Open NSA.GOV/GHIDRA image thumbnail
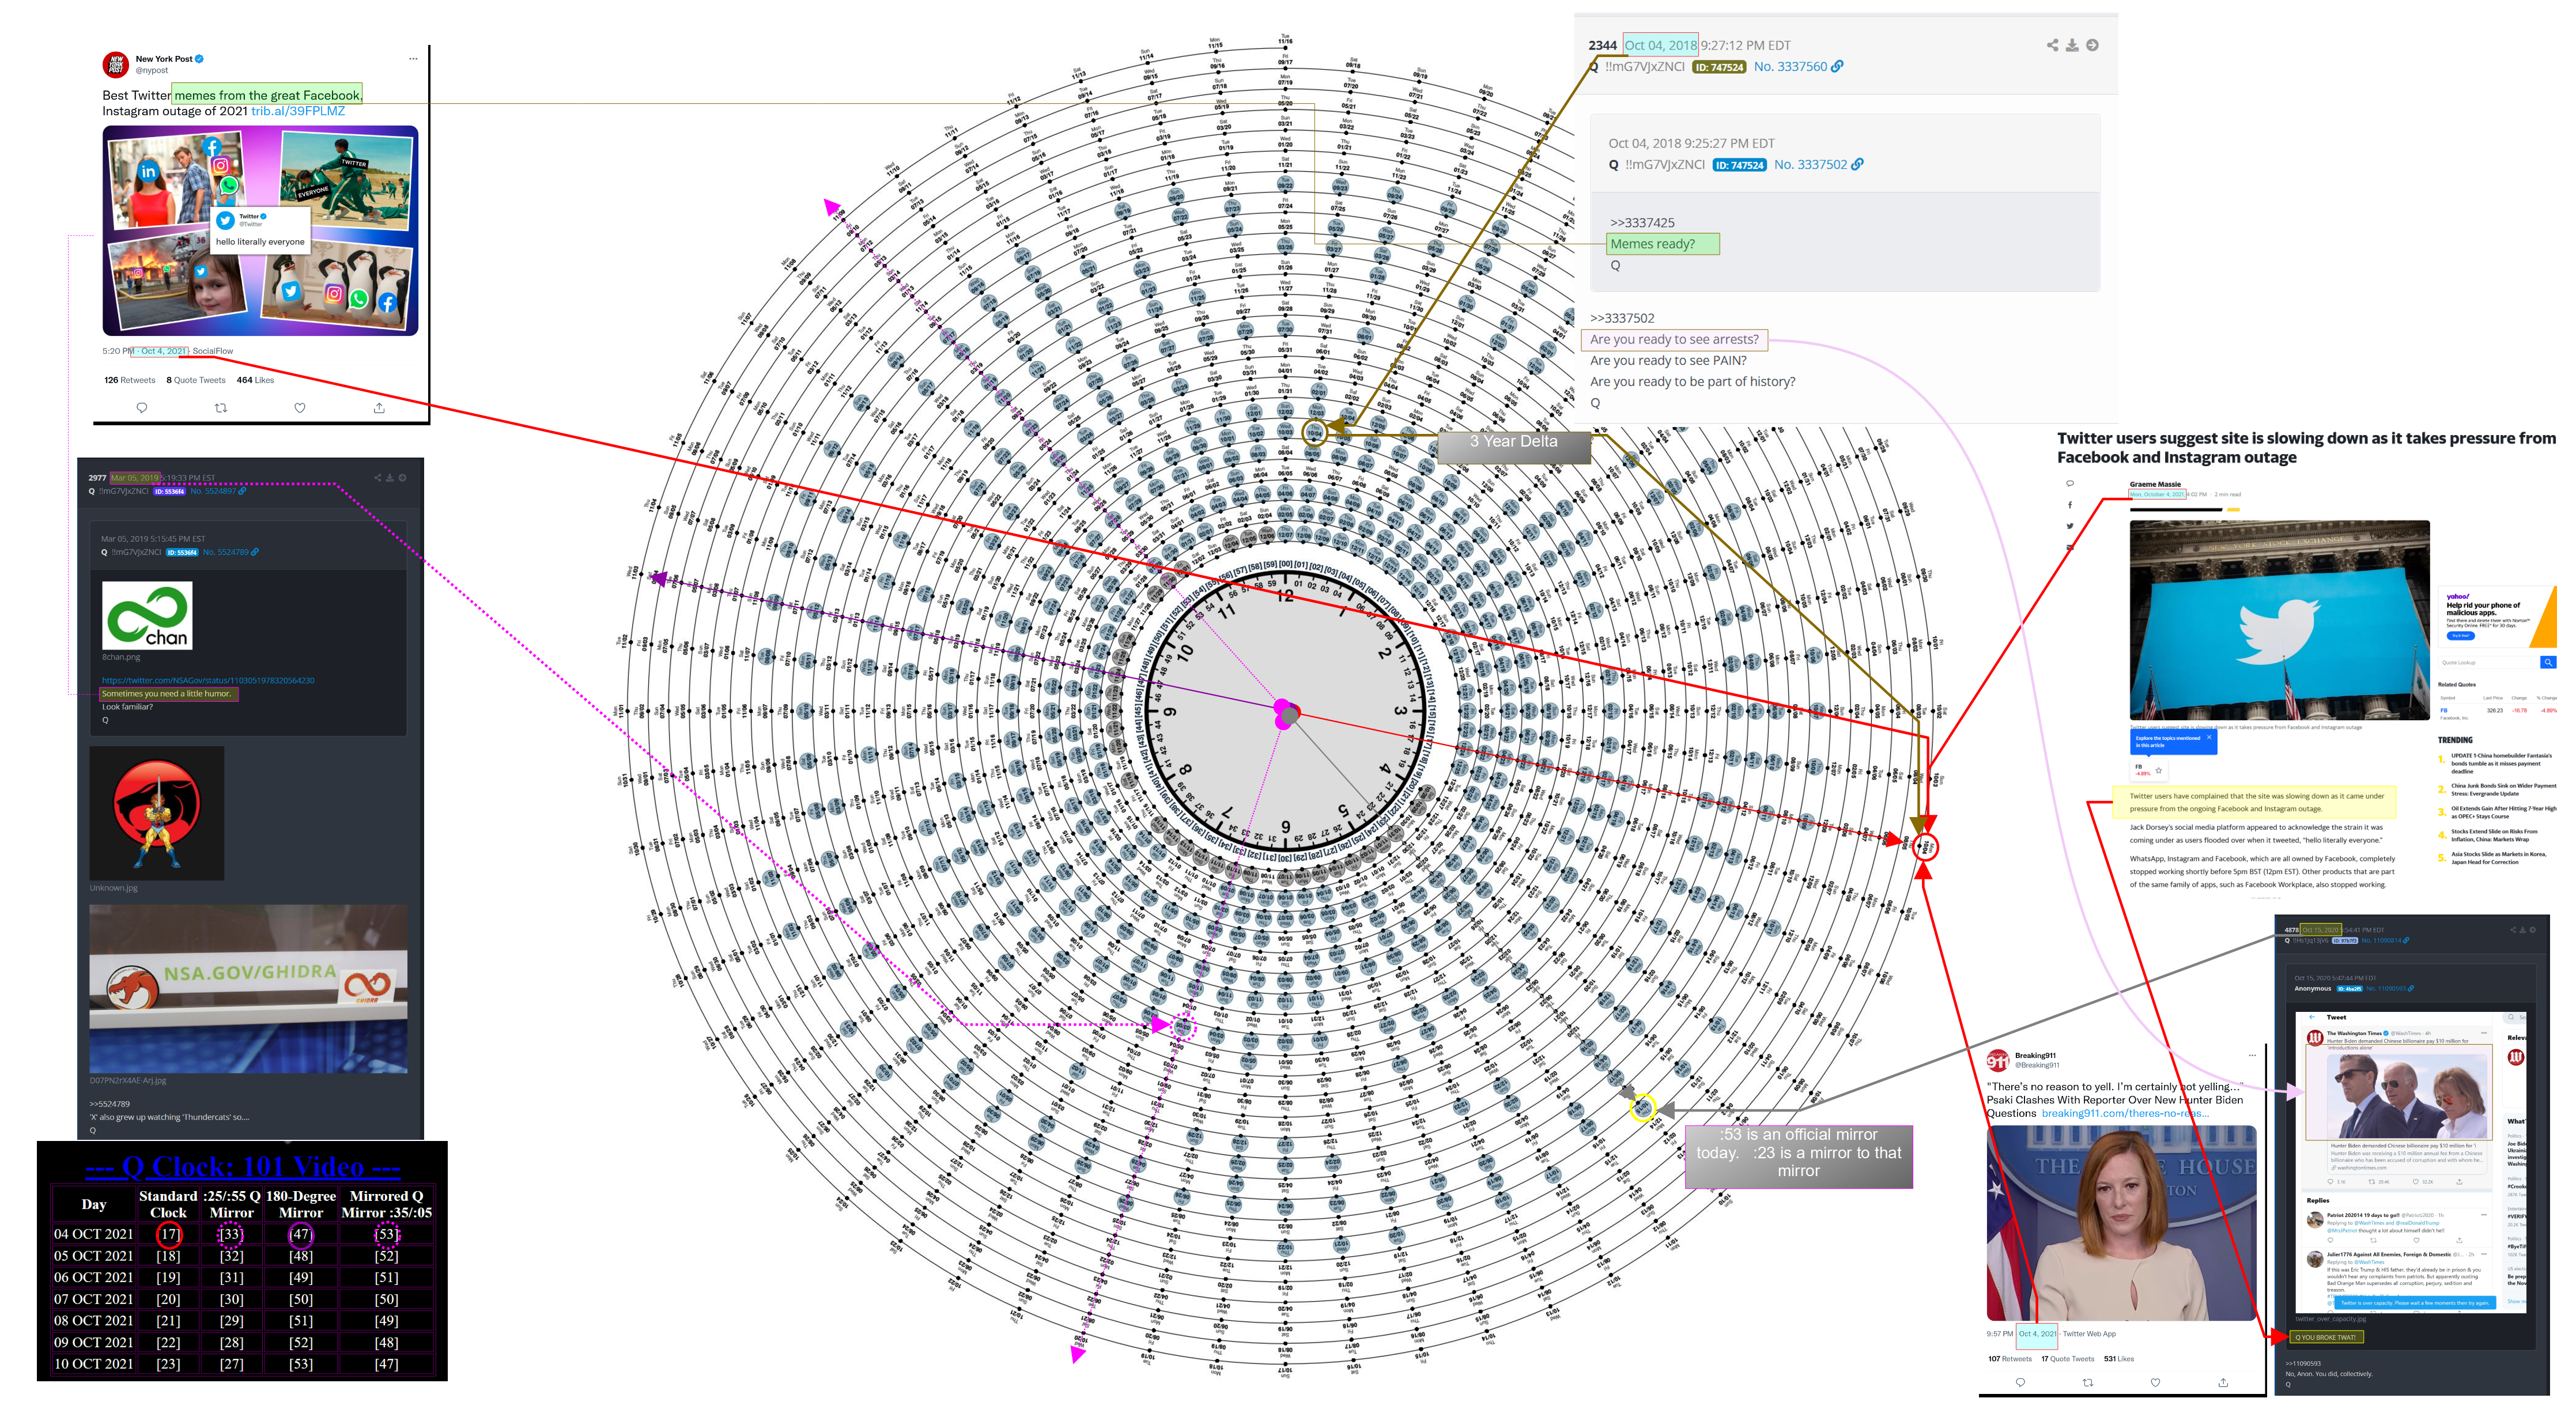The width and height of the screenshot is (2576, 1417). (248, 989)
